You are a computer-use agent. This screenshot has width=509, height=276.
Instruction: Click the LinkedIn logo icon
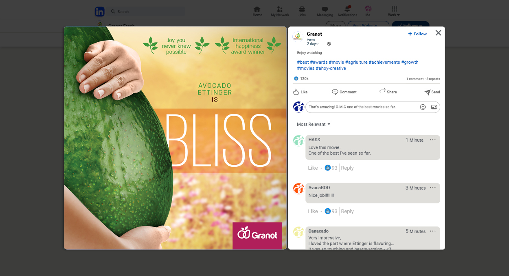[100, 12]
